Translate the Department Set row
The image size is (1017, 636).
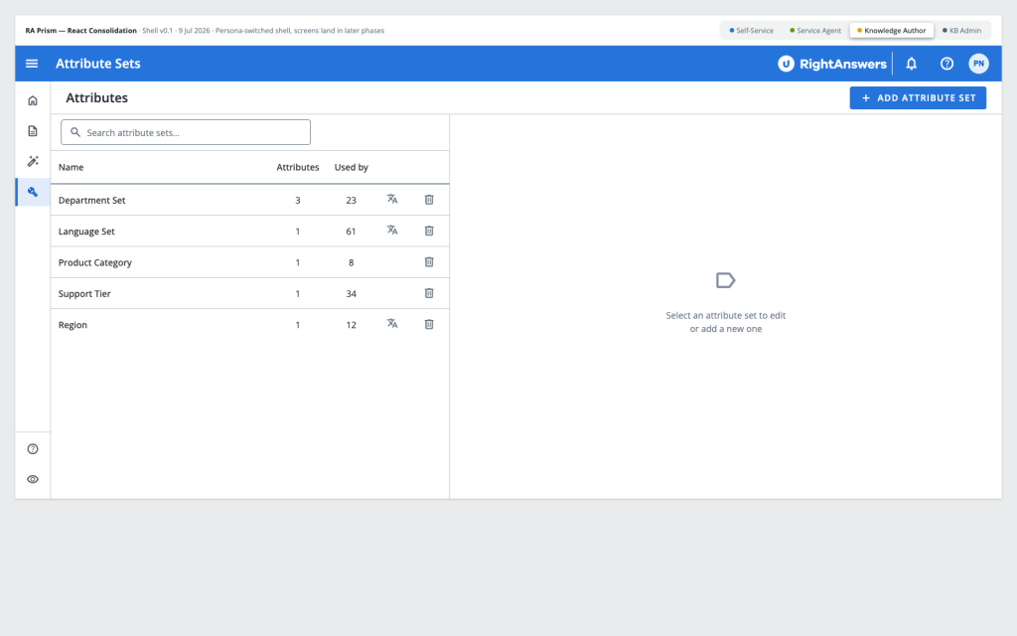pyautogui.click(x=392, y=199)
